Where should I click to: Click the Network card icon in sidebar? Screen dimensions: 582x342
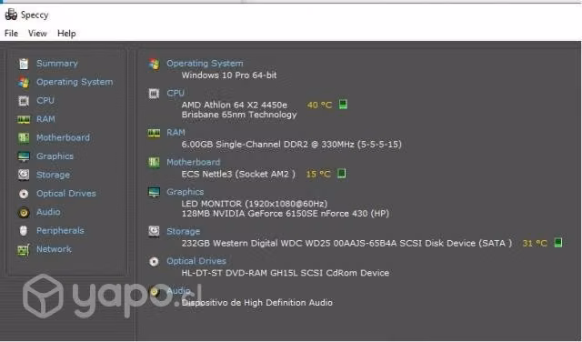click(x=24, y=249)
